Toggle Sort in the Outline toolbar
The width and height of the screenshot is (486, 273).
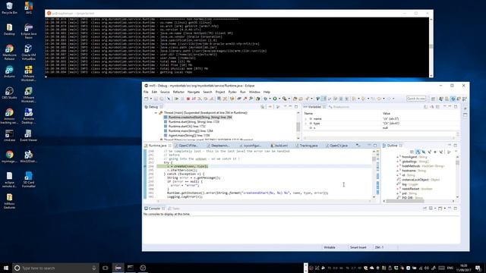click(x=418, y=152)
